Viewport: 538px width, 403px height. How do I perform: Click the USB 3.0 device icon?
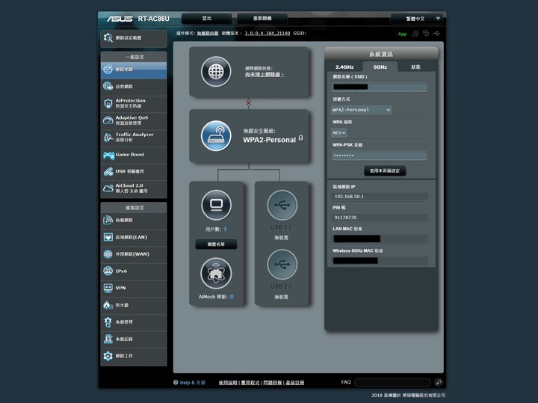pos(282,206)
